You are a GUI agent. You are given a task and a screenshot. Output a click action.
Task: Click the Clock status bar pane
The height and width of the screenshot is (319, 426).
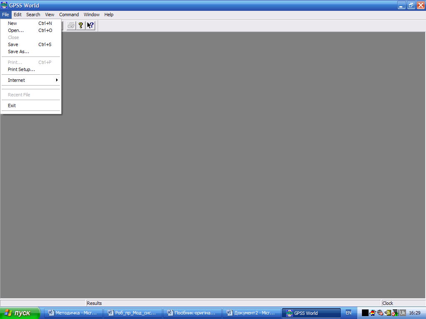pyautogui.click(x=404, y=303)
